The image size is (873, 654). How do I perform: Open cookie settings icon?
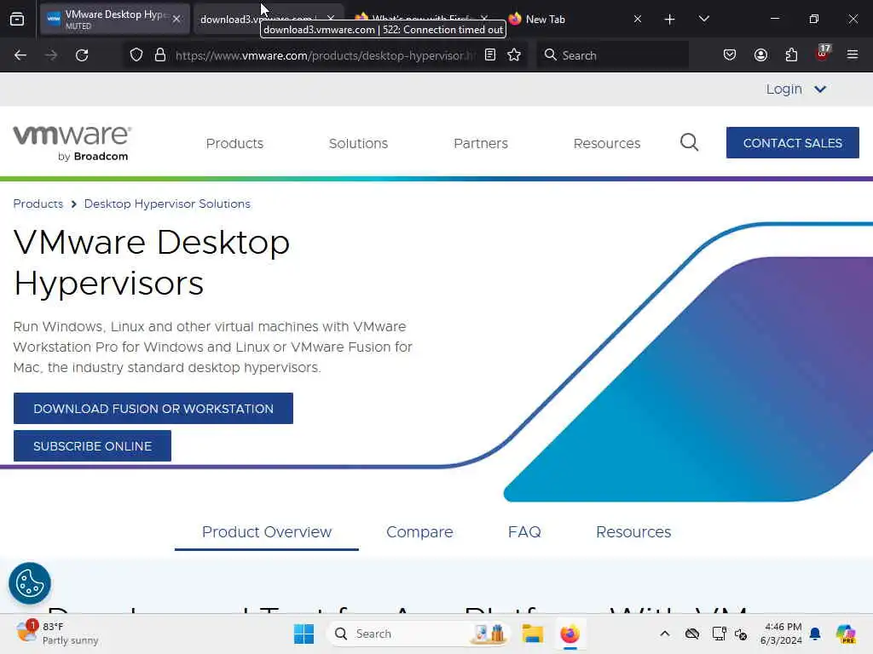click(x=30, y=583)
